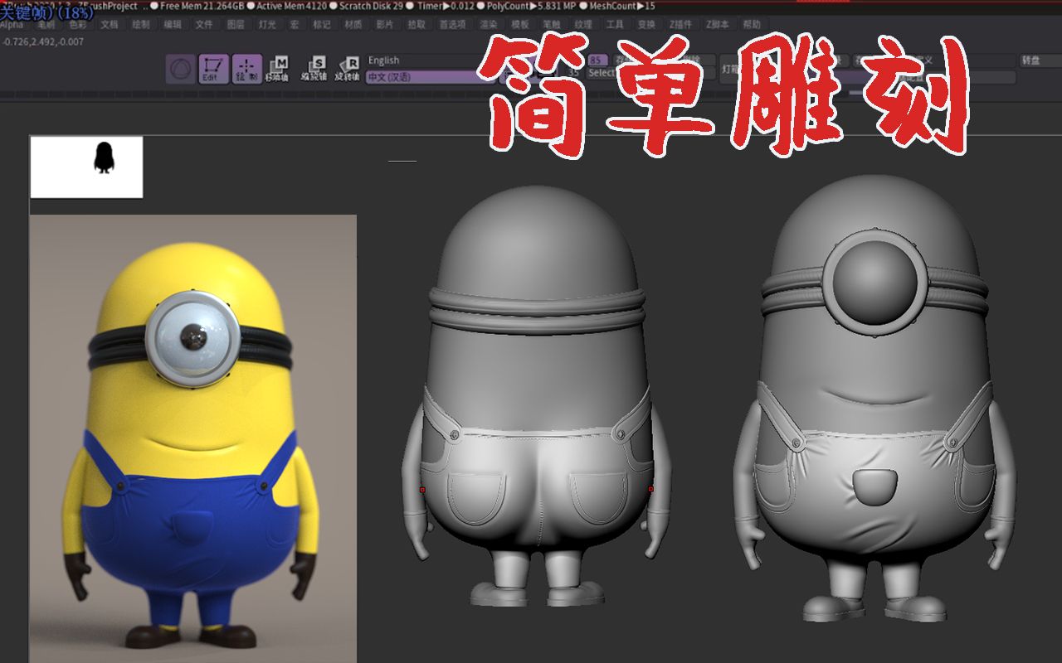The width and height of the screenshot is (1062, 663).
Task: Click the -0.726,2.492,-0.007 coordinate readout
Action: (42, 41)
